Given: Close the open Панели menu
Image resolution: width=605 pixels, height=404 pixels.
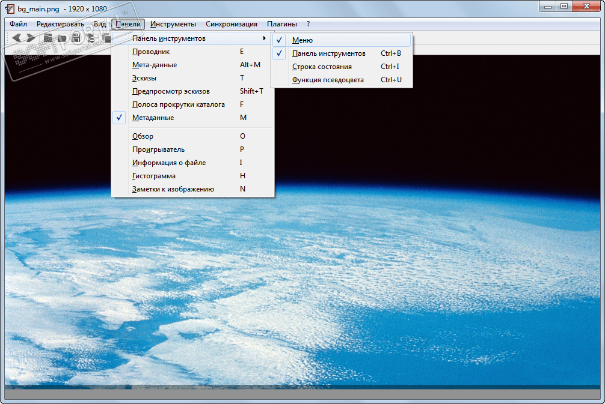Looking at the screenshot, I should (x=127, y=24).
